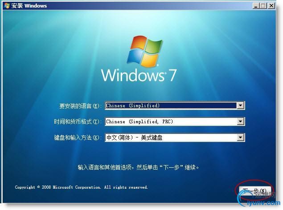Close the 安装 Windows window
Image resolution: width=283 pixels, height=210 pixels.
[271, 6]
